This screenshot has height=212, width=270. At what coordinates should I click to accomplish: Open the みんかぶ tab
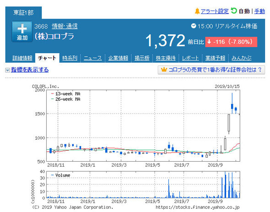pyautogui.click(x=242, y=58)
